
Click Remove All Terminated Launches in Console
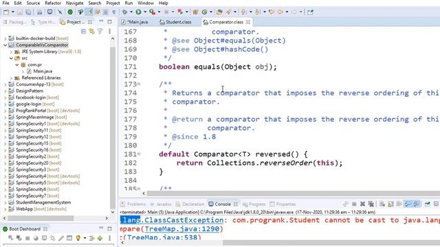click(371, 204)
